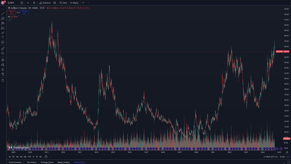Toggle B-ADJ back adjustment

point(283,157)
